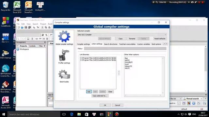
Task: Switch to Build options tab
Action: [156, 44]
